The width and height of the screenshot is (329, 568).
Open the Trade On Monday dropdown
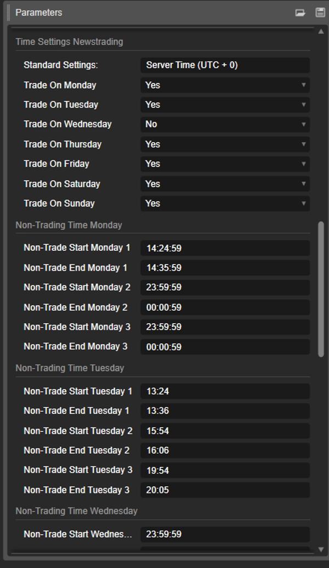tap(305, 85)
